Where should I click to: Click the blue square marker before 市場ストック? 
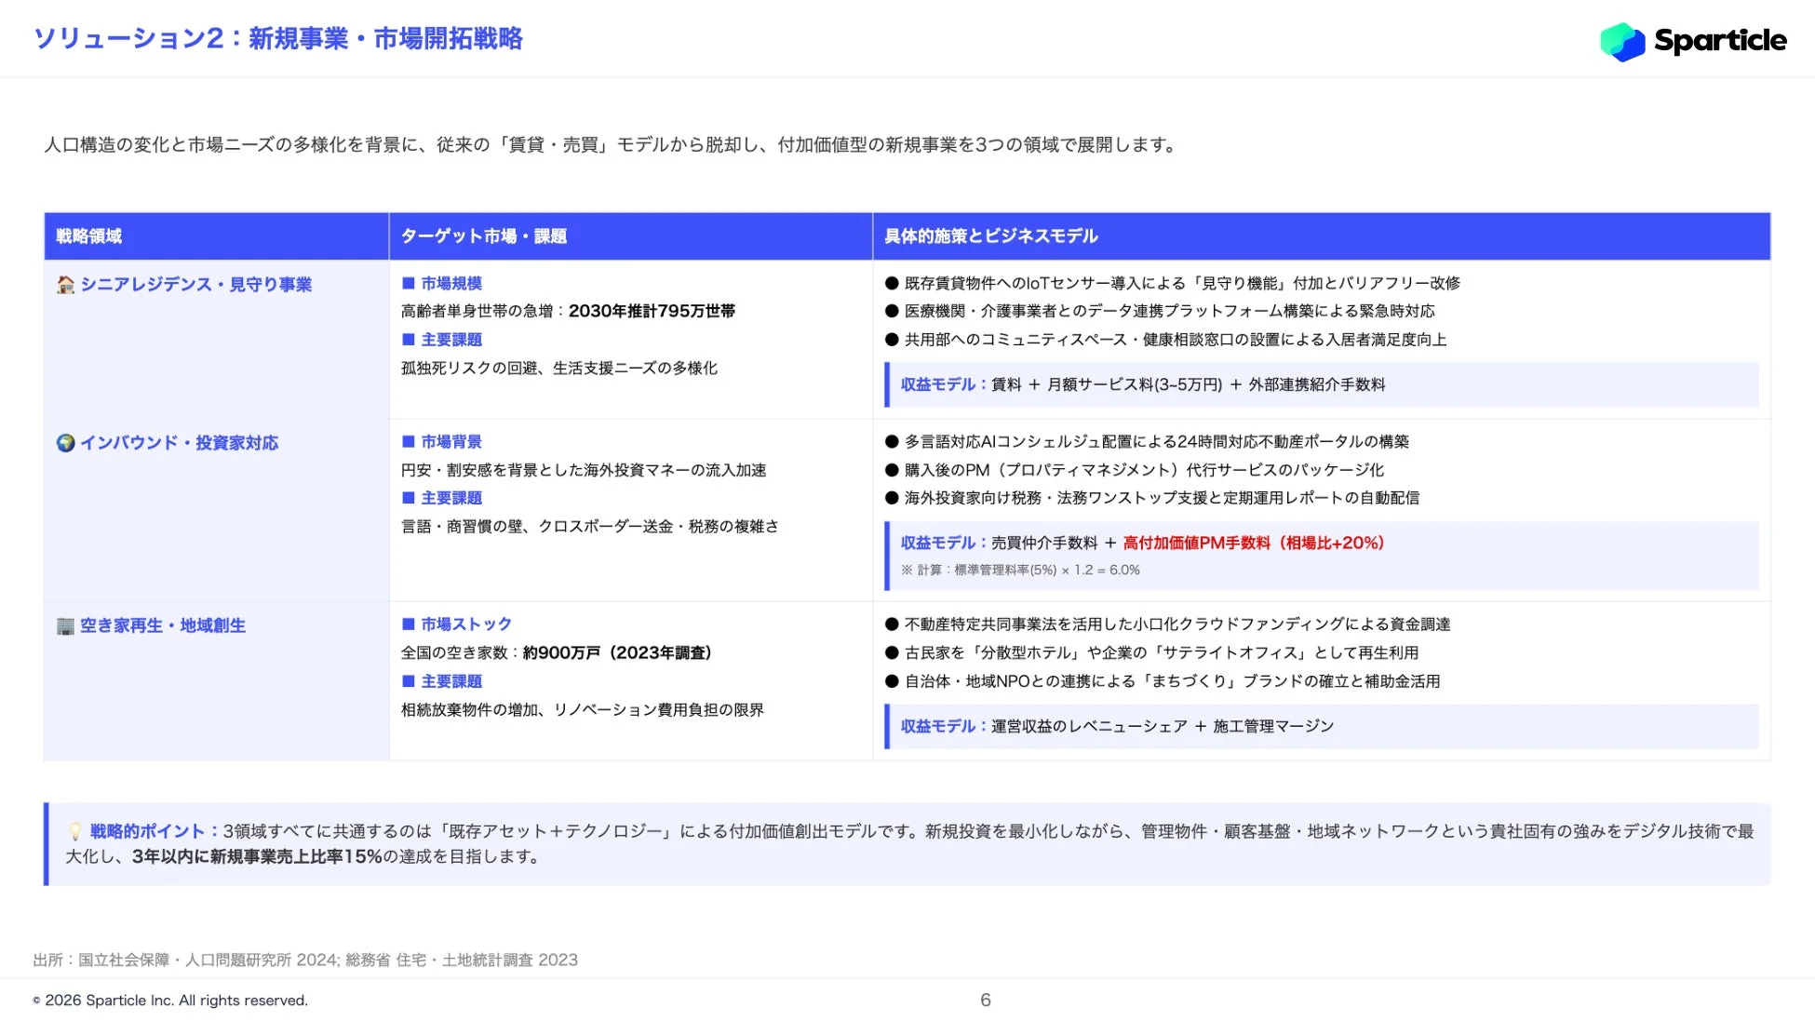click(x=407, y=624)
